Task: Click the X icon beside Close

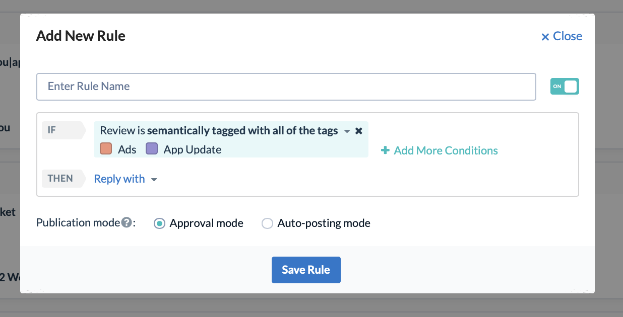Action: tap(545, 37)
